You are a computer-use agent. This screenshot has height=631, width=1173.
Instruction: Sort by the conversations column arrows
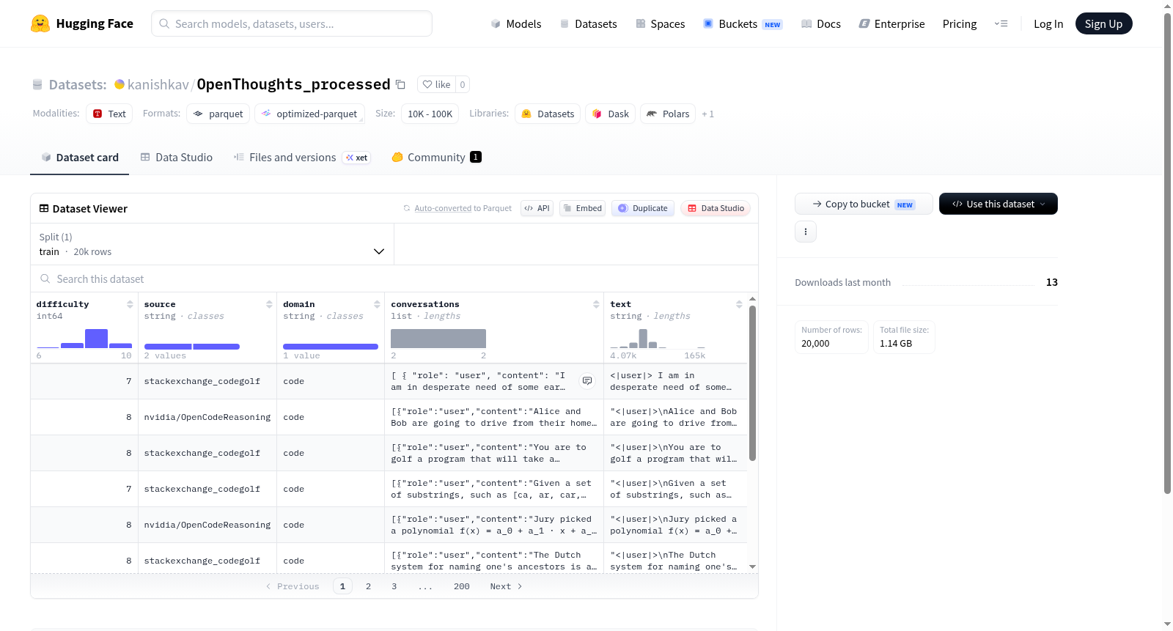[x=596, y=304]
